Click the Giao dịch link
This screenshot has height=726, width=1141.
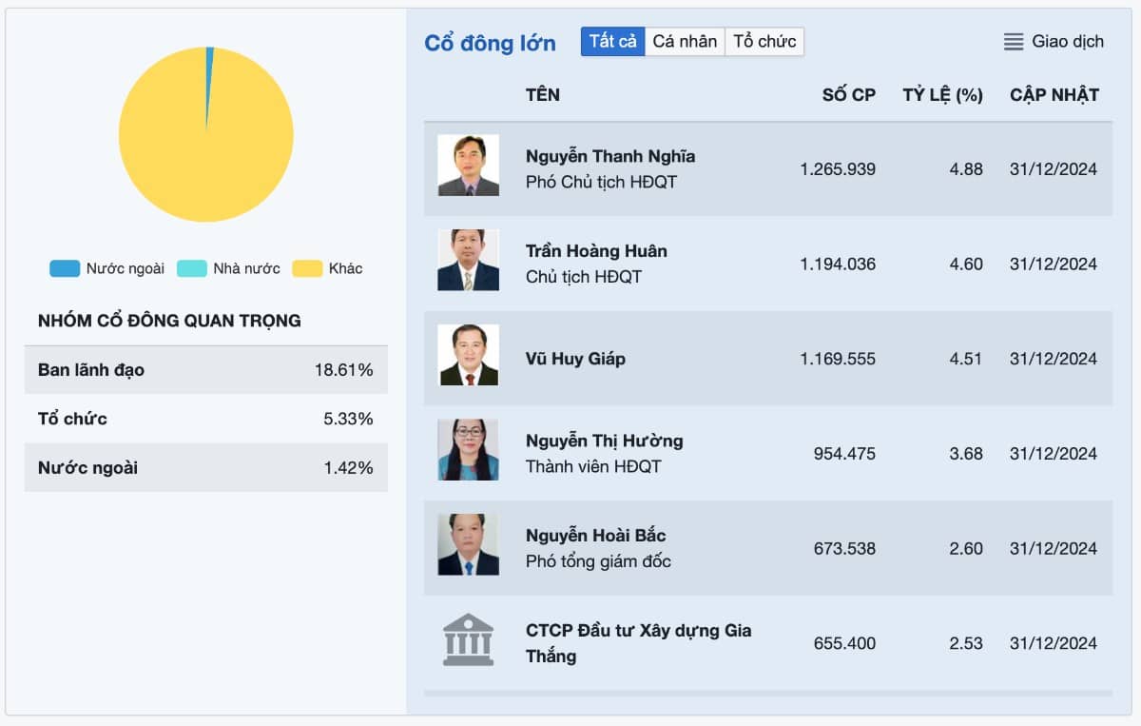(x=1065, y=41)
